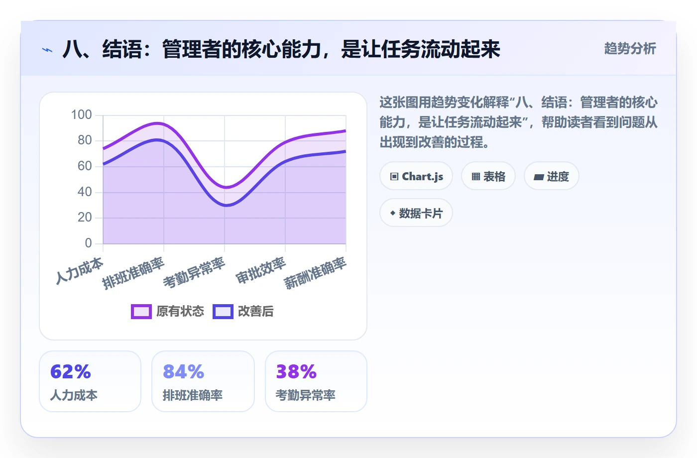Open the 62% 人力成本 data card
This screenshot has width=697, height=458.
90,381
